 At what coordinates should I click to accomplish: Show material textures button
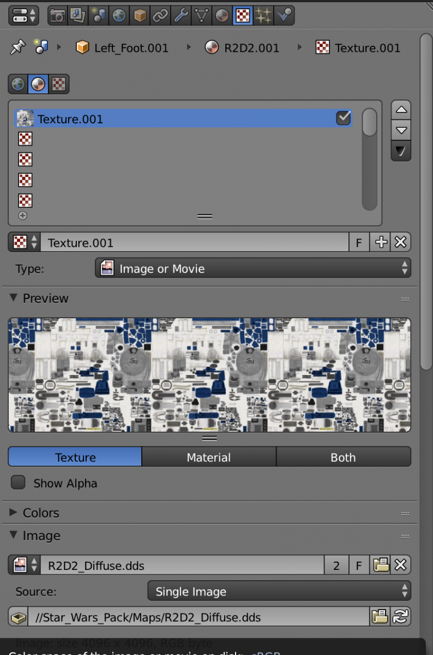coord(38,84)
